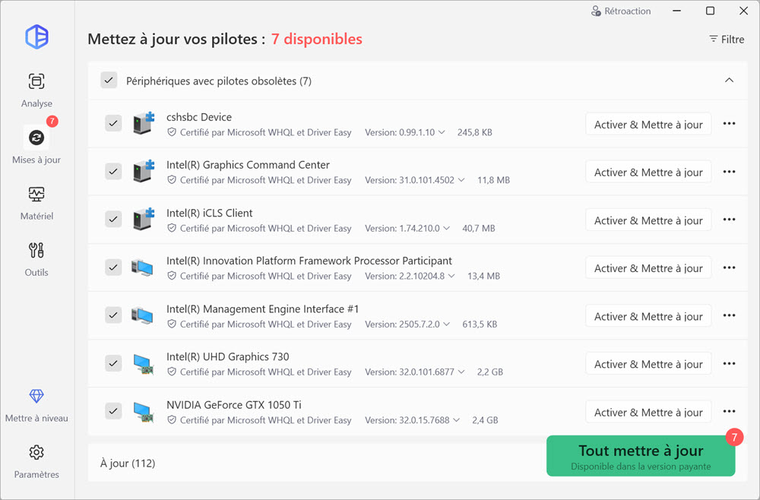This screenshot has width=760, height=500.
Task: Uncheck the NVIDIA GeForce GTX 1050 Ti checkbox
Action: [113, 411]
